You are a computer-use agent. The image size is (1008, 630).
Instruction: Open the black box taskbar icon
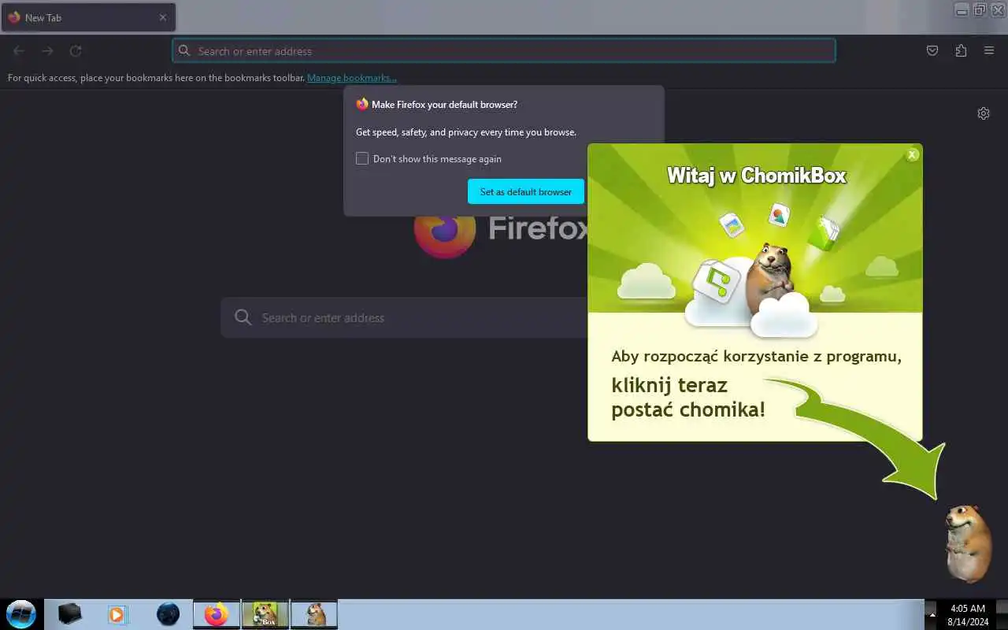pyautogui.click(x=70, y=614)
